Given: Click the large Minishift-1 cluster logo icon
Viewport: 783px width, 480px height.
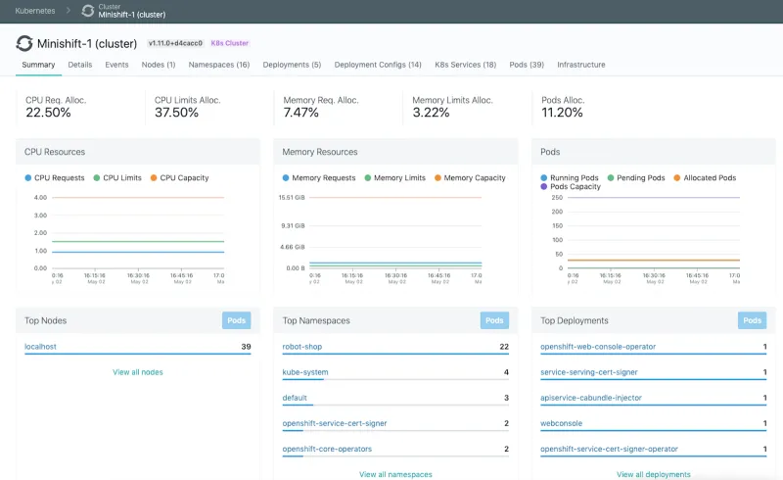Looking at the screenshot, I should point(24,44).
